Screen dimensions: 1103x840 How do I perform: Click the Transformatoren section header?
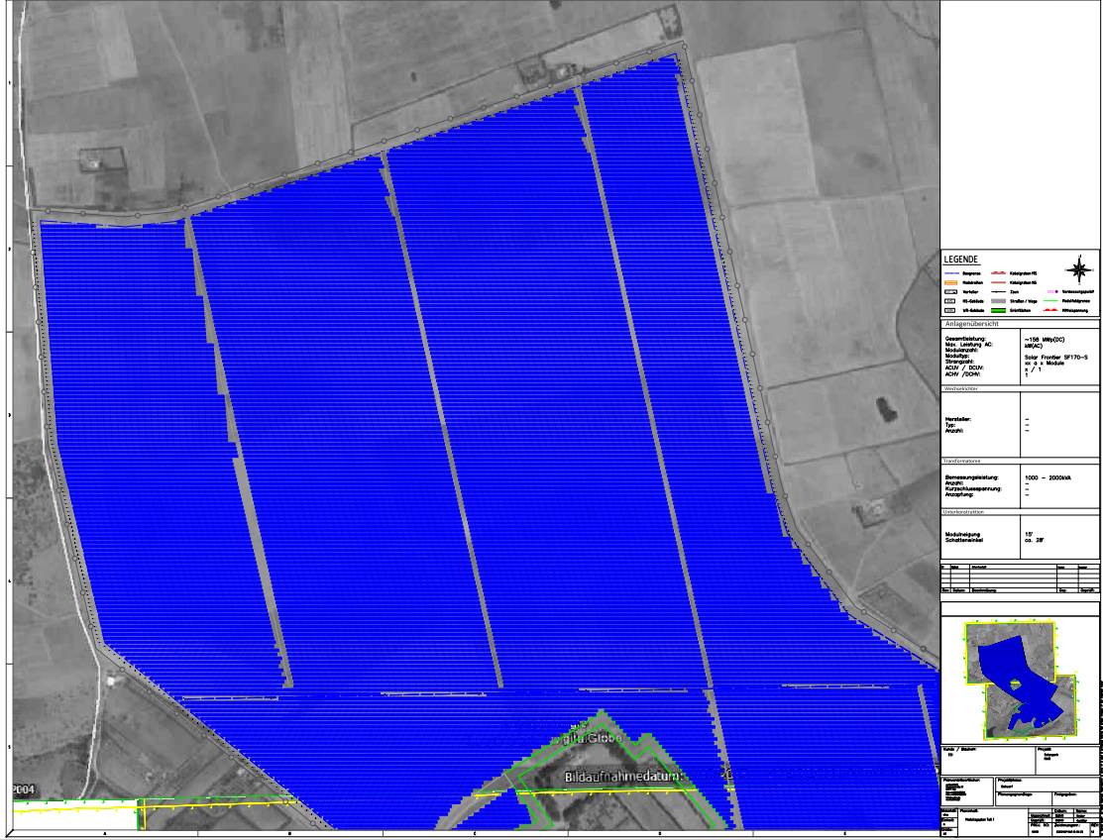[x=965, y=463]
